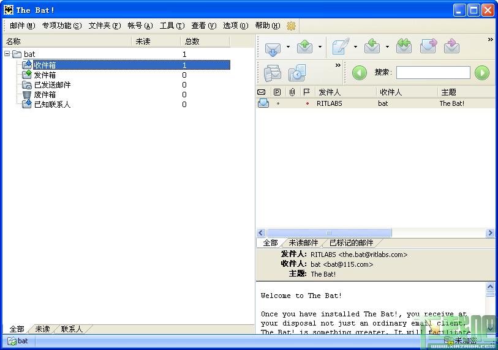Open the 工具(T) menu

coord(172,26)
